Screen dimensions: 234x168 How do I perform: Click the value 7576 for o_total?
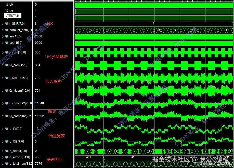click(38, 164)
